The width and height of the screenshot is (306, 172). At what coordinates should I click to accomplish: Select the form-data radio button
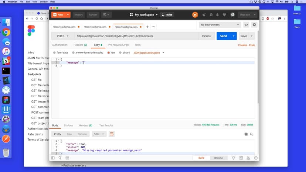coord(55,53)
